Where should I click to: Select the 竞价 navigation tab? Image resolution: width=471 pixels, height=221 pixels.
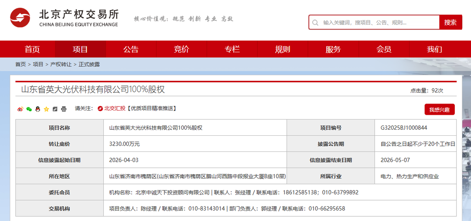pyautogui.click(x=181, y=49)
